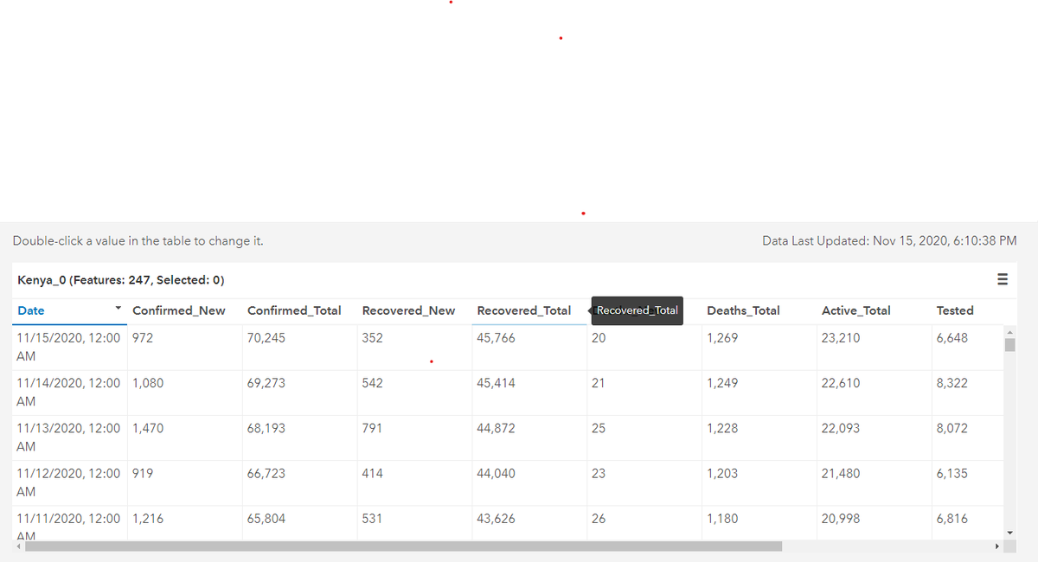Select the 11/14/2020 date cell
The image size is (1038, 562).
point(69,392)
